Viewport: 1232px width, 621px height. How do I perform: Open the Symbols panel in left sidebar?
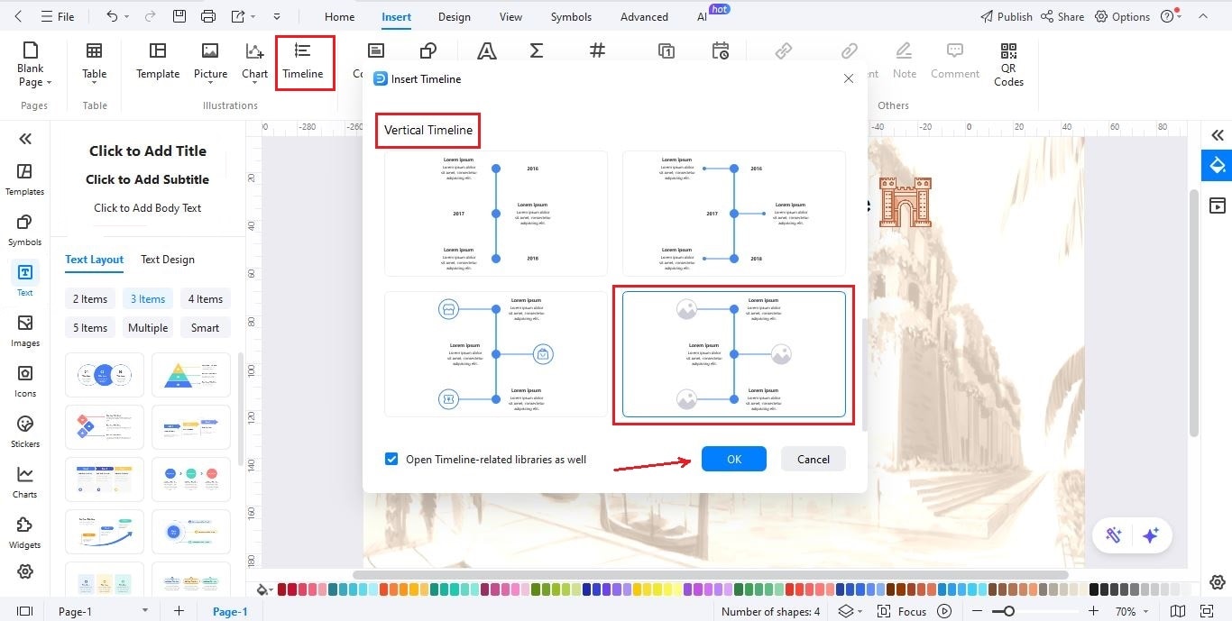[x=24, y=228]
